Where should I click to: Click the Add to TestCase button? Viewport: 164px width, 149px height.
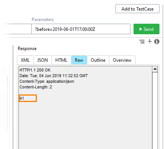point(137,9)
